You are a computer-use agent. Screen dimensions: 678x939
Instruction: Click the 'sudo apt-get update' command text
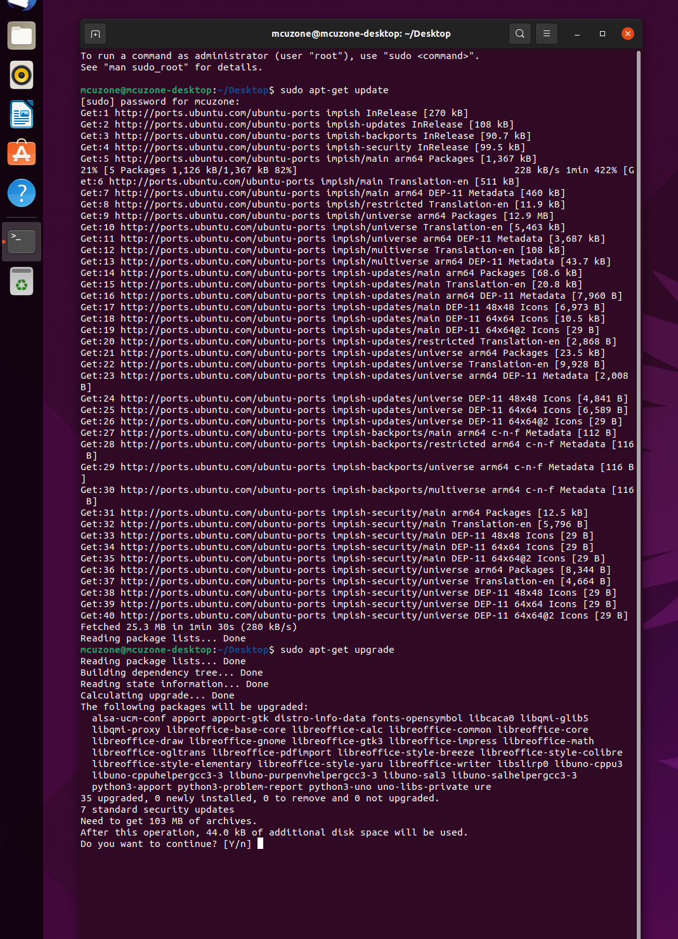tap(334, 90)
